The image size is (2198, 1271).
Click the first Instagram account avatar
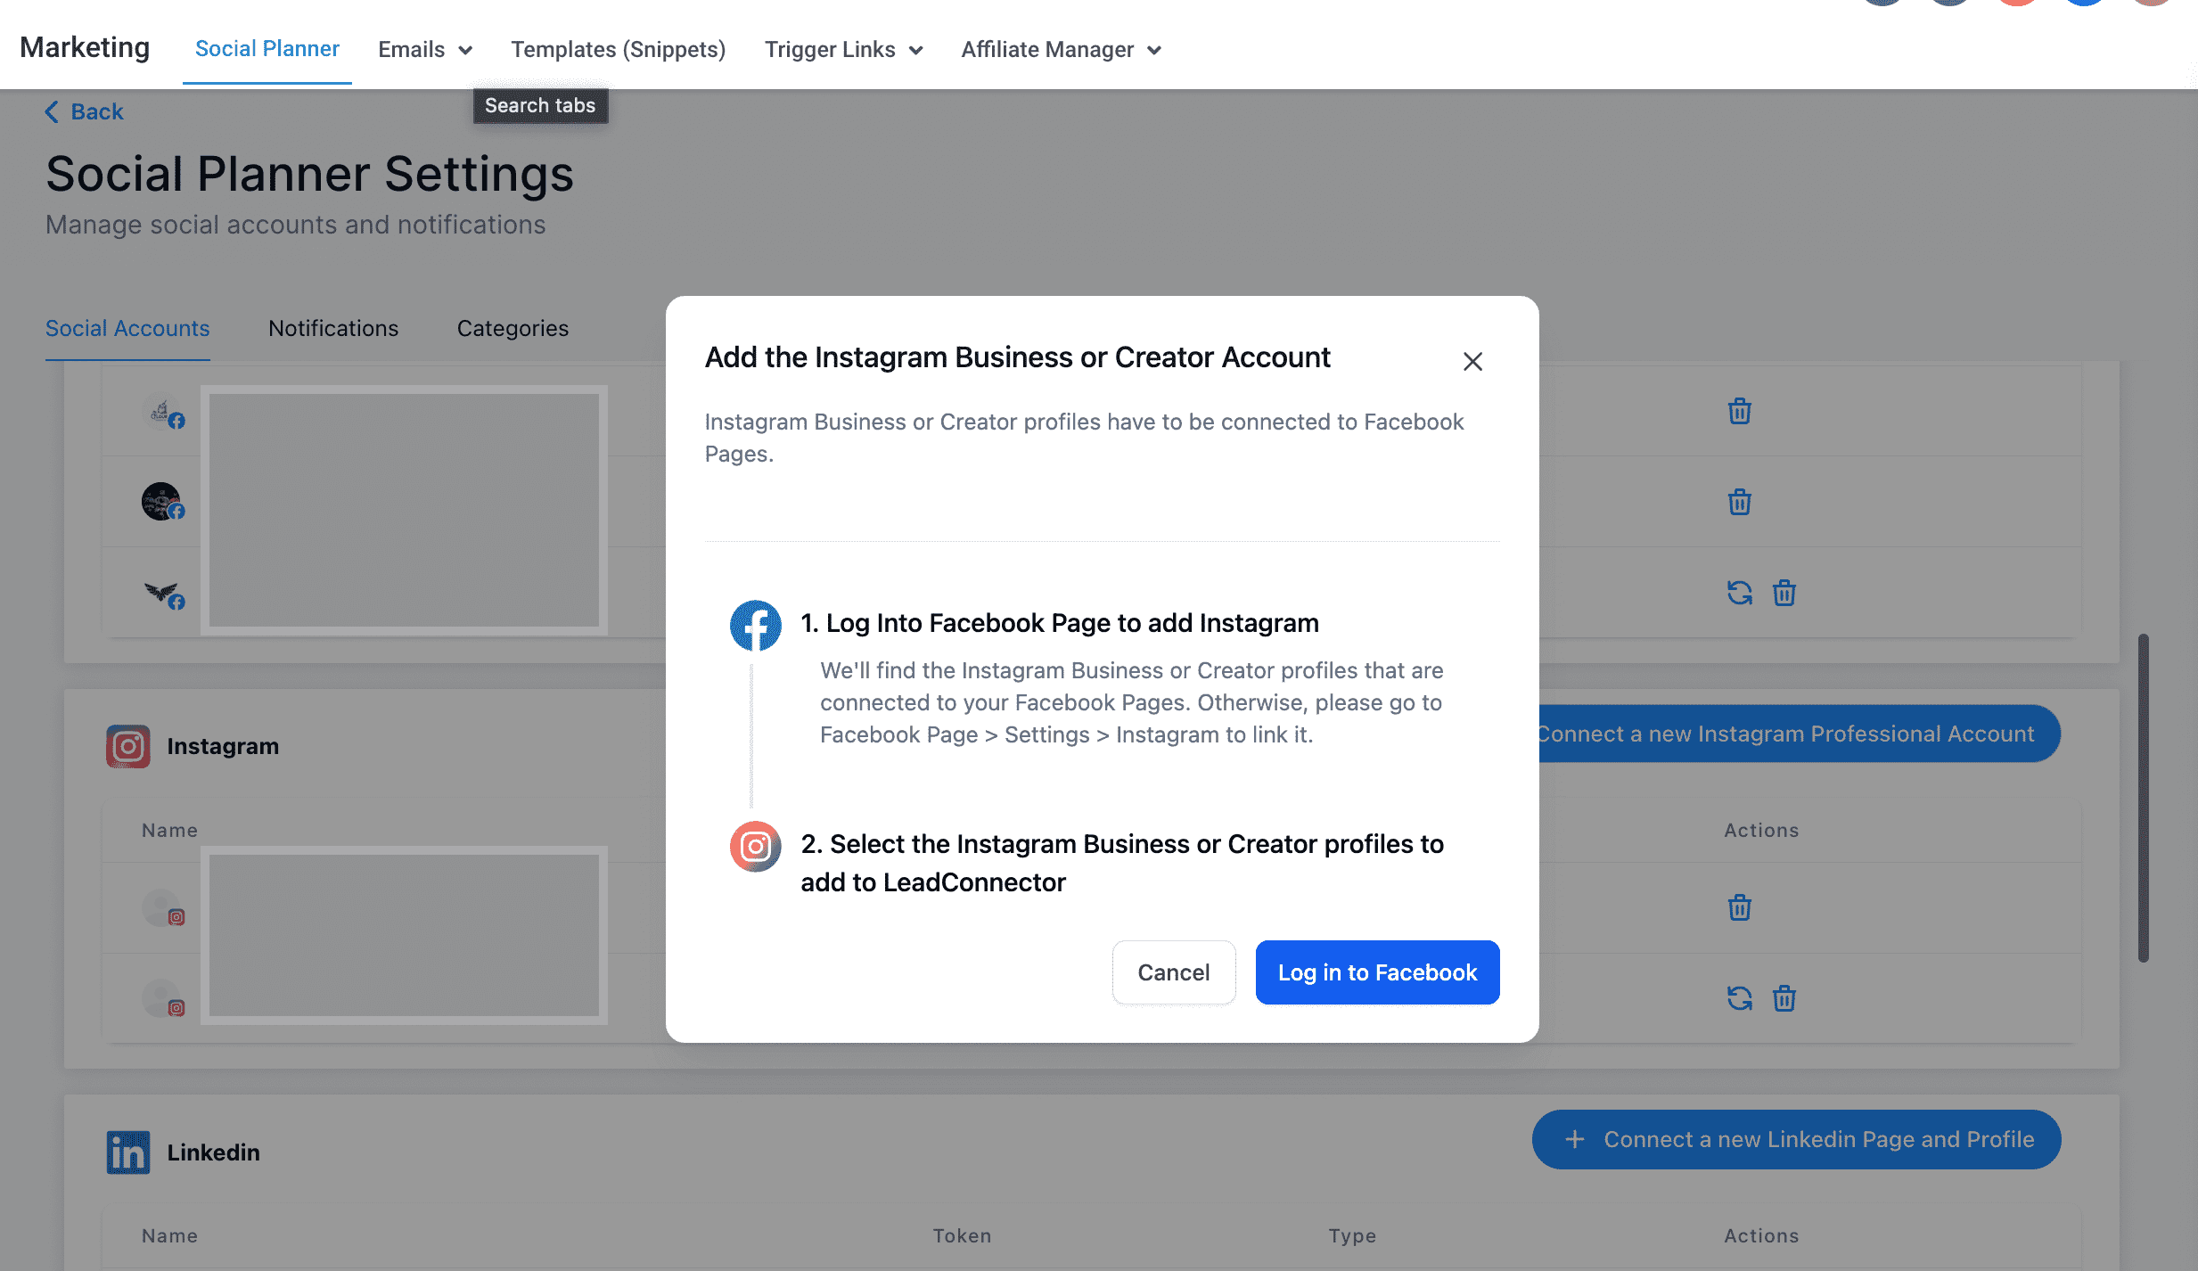click(x=162, y=908)
